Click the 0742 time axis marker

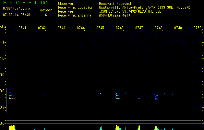(42, 28)
